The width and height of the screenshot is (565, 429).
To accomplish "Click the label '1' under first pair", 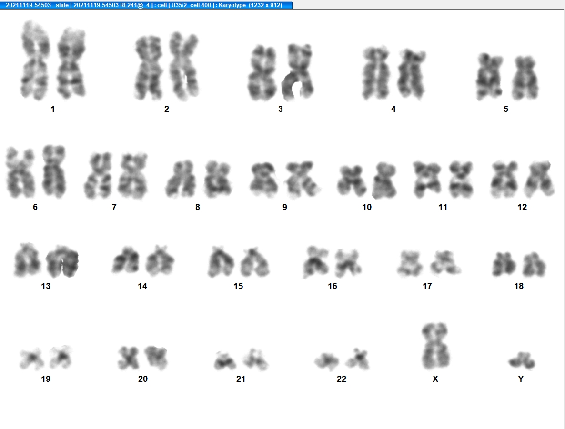I will (x=53, y=109).
